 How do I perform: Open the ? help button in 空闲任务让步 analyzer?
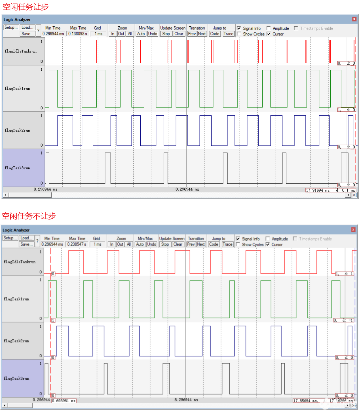[x=39, y=31]
